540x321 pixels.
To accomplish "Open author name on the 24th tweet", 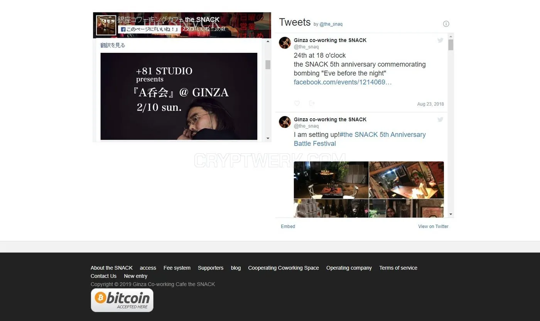I will pyautogui.click(x=330, y=40).
